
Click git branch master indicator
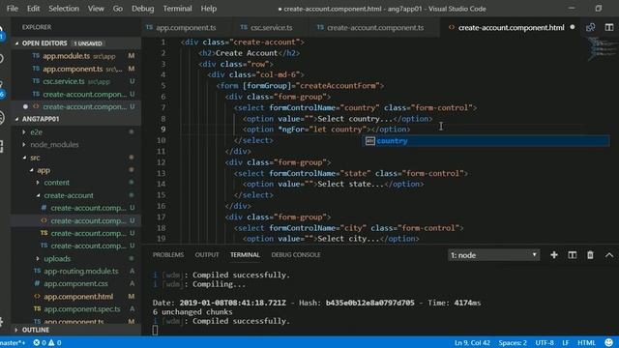coord(13,342)
